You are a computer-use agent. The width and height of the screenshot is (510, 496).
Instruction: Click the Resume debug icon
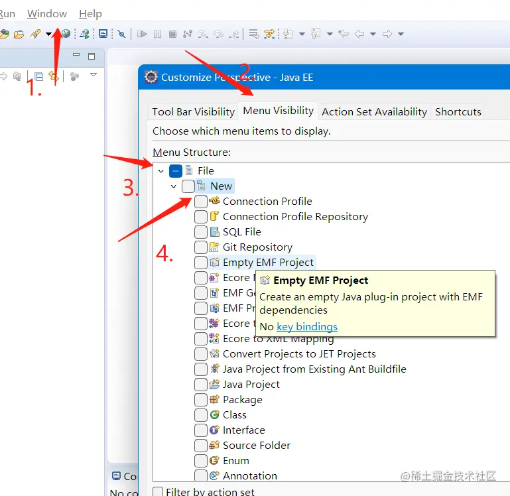[142, 34]
